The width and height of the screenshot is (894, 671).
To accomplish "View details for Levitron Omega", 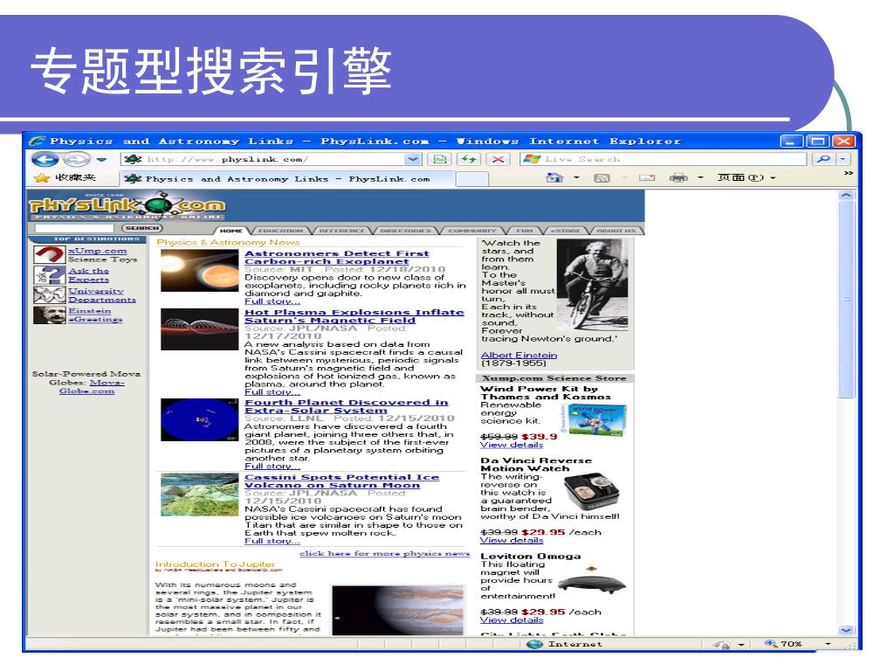I will [x=512, y=620].
